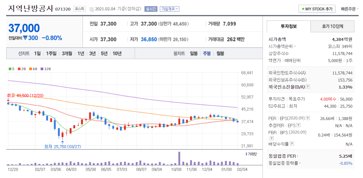Click 외국인소진율 value 1.33%
The height and width of the screenshot is (178, 363).
pos(345,87)
